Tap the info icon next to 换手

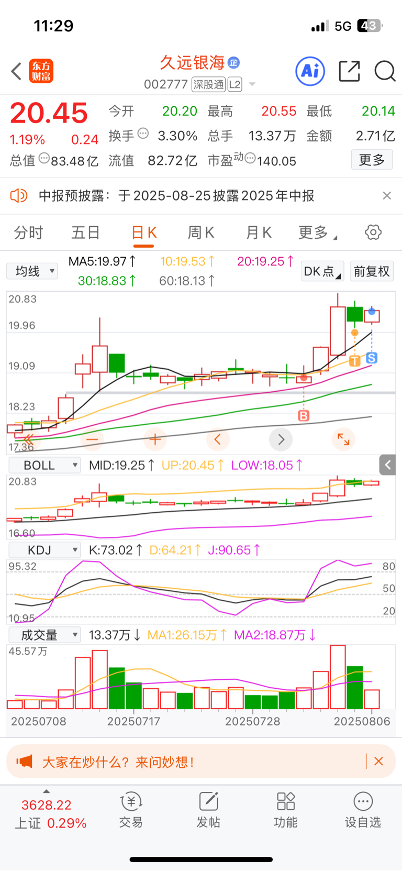click(x=143, y=134)
